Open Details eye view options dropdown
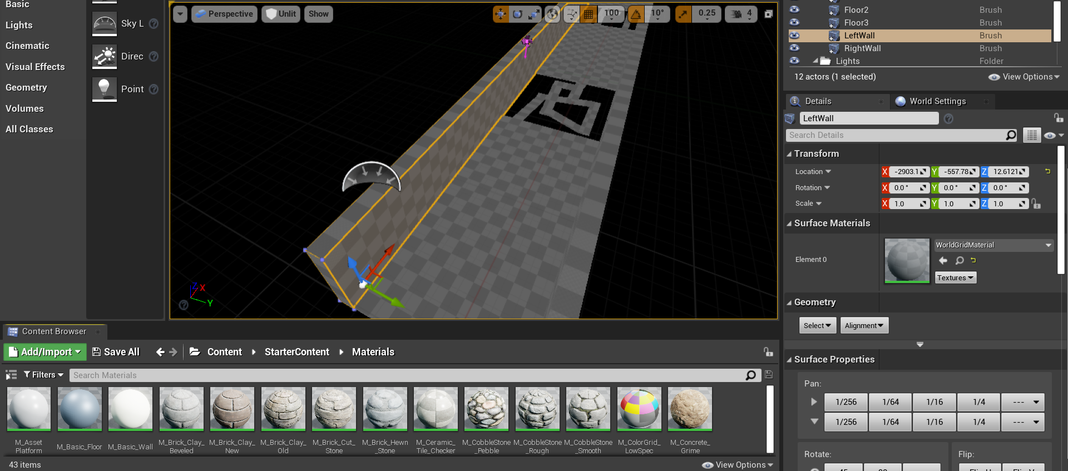This screenshot has width=1068, height=471. click(x=1054, y=135)
